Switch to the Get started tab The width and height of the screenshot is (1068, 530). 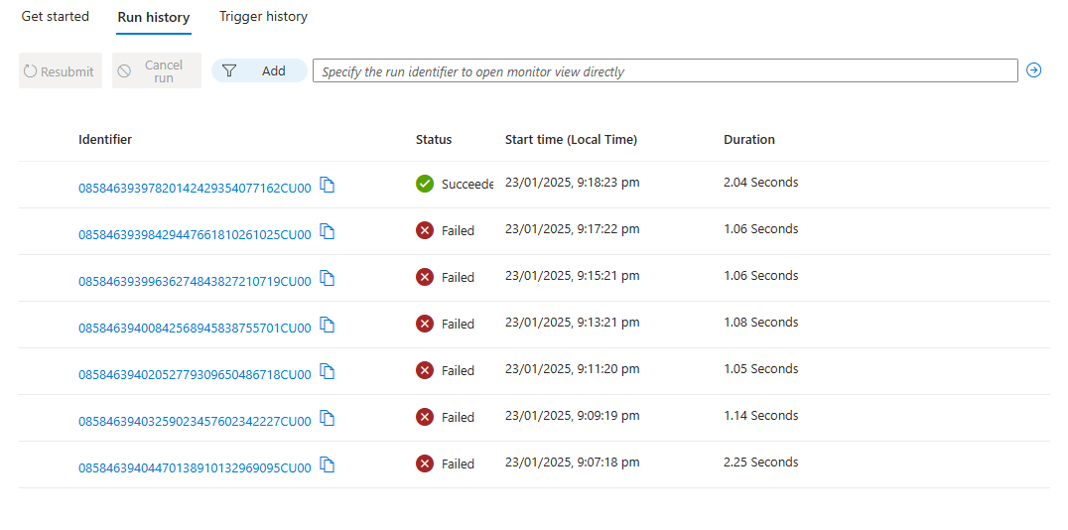tap(56, 16)
